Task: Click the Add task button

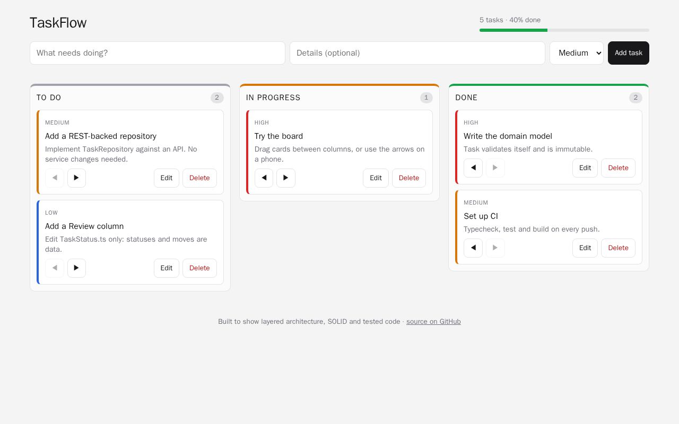Action: click(629, 53)
